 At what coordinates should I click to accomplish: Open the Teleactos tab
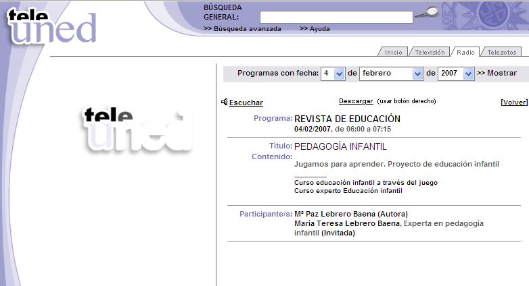click(502, 52)
